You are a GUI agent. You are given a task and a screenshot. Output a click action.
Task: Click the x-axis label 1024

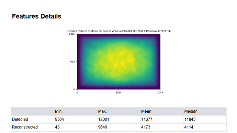(118, 92)
